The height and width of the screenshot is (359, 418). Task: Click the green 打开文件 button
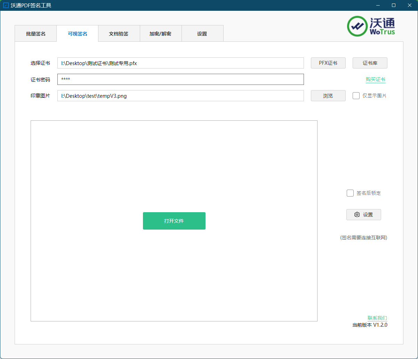[x=174, y=221]
